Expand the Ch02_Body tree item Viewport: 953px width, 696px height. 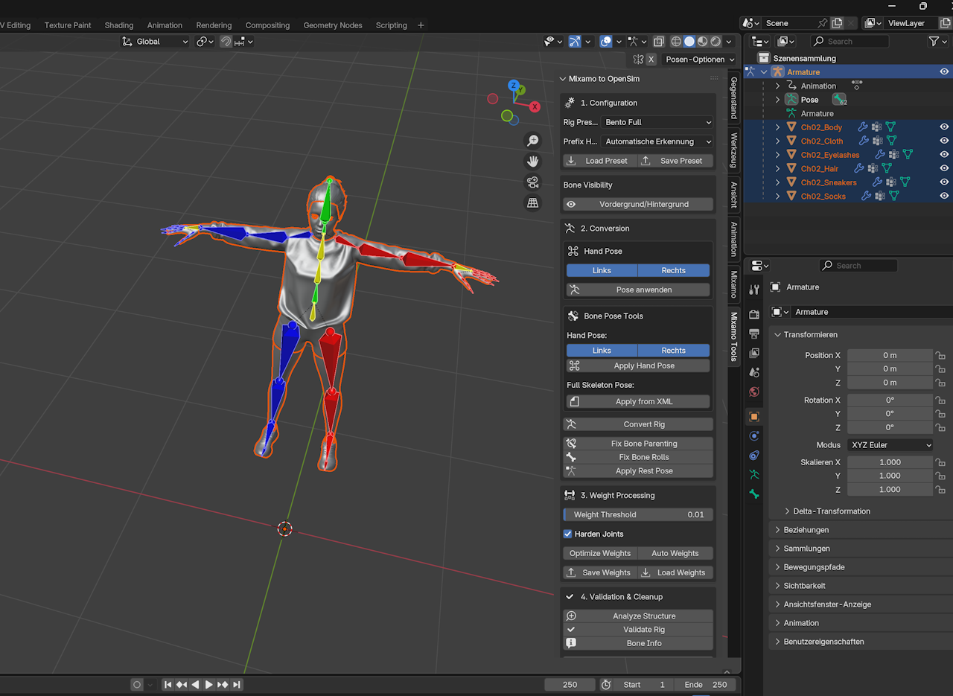(x=778, y=127)
